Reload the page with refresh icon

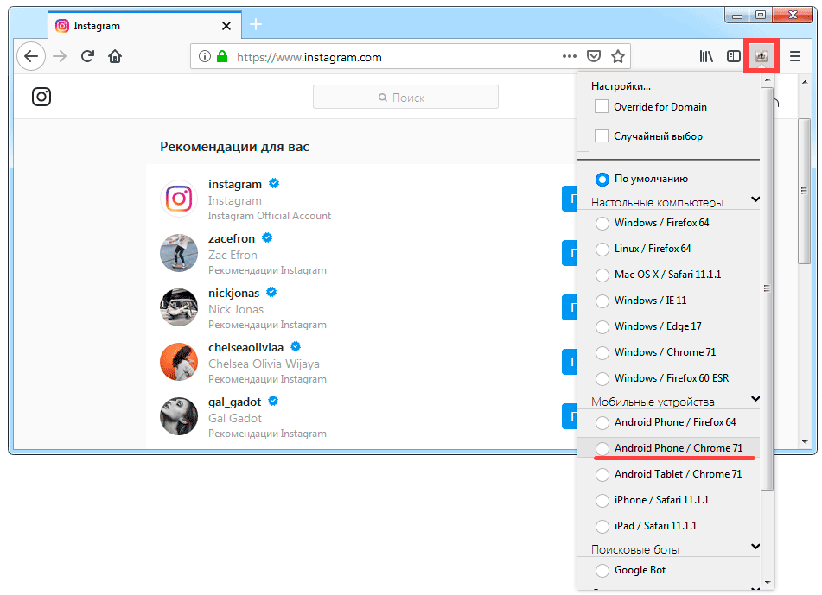pos(87,57)
